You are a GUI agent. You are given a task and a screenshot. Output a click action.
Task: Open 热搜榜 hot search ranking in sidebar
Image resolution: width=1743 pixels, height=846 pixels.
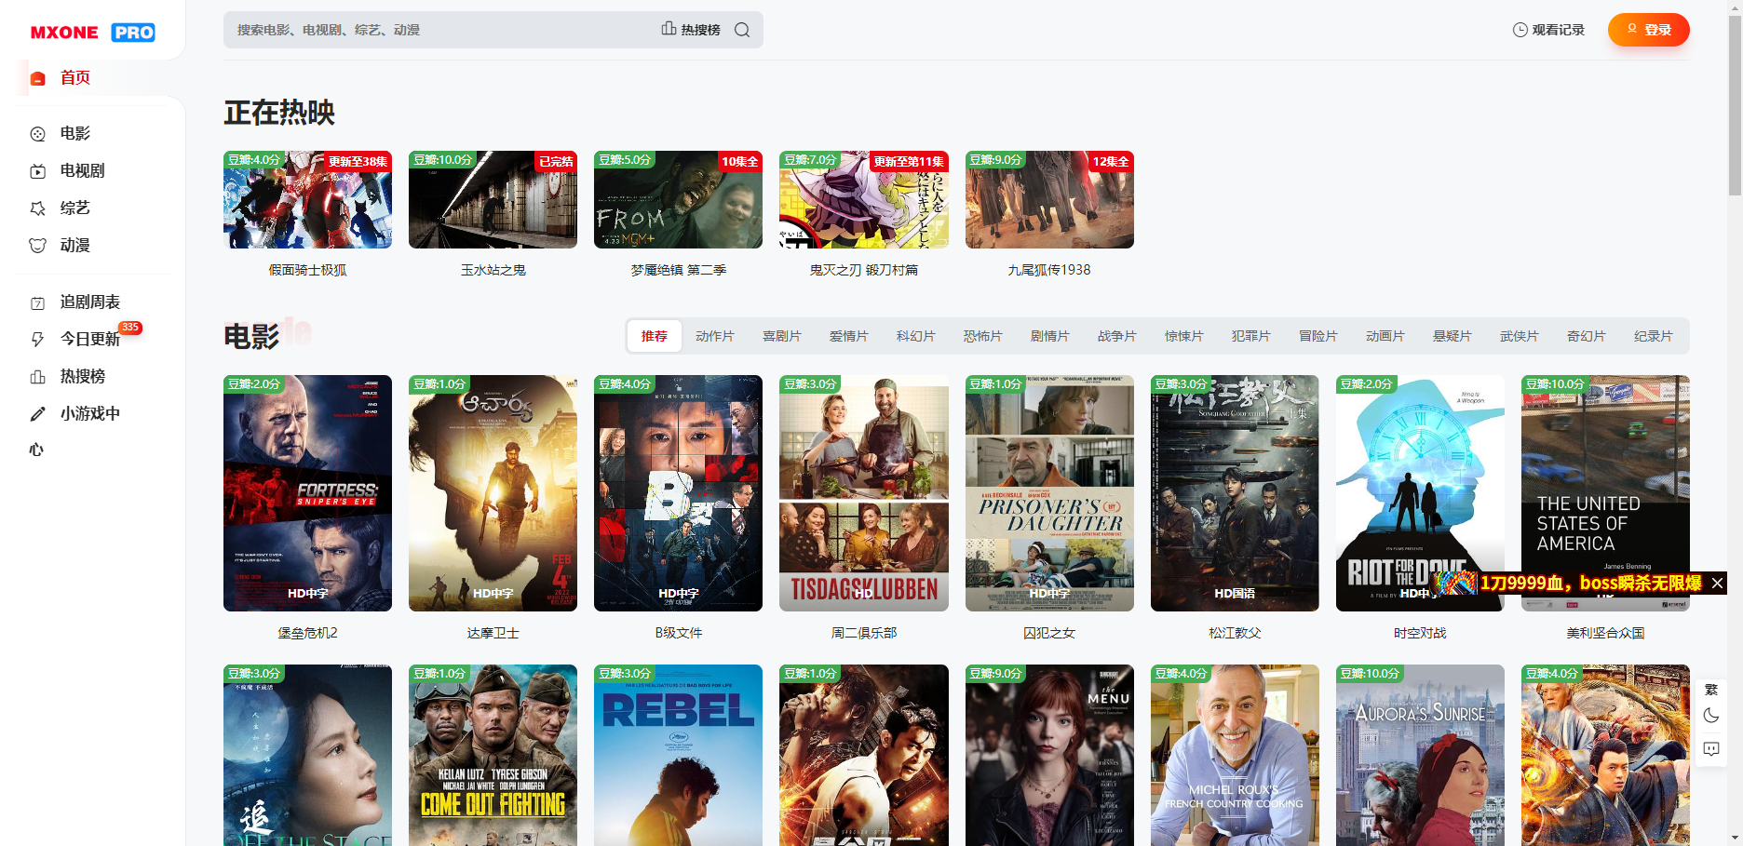pyautogui.click(x=83, y=377)
